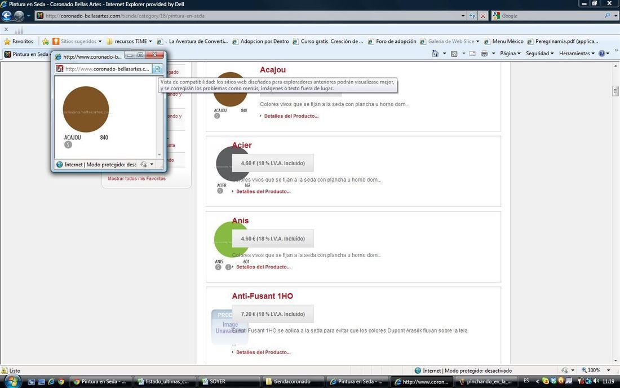Screen dimensions: 620x388
Task: Stop loading with the red X icon
Action: click(x=483, y=16)
